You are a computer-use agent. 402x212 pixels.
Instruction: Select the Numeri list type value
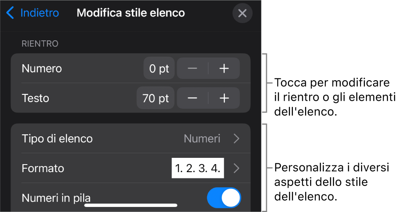pos(202,139)
